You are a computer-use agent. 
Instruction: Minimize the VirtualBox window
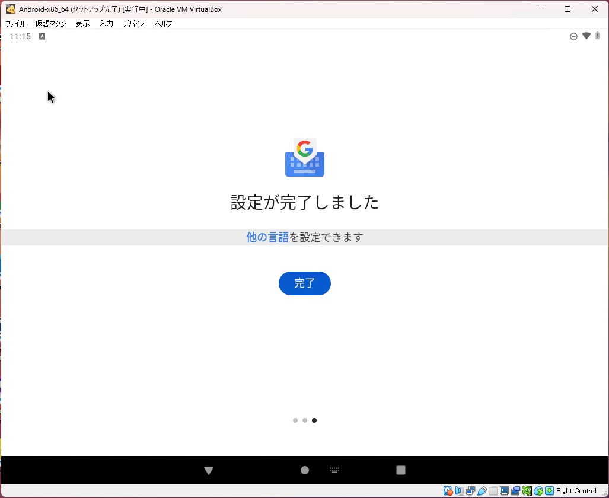(541, 9)
